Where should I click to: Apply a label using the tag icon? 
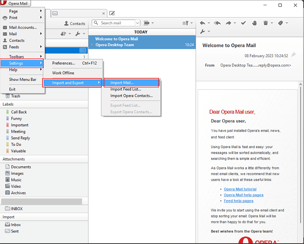pos(281,23)
